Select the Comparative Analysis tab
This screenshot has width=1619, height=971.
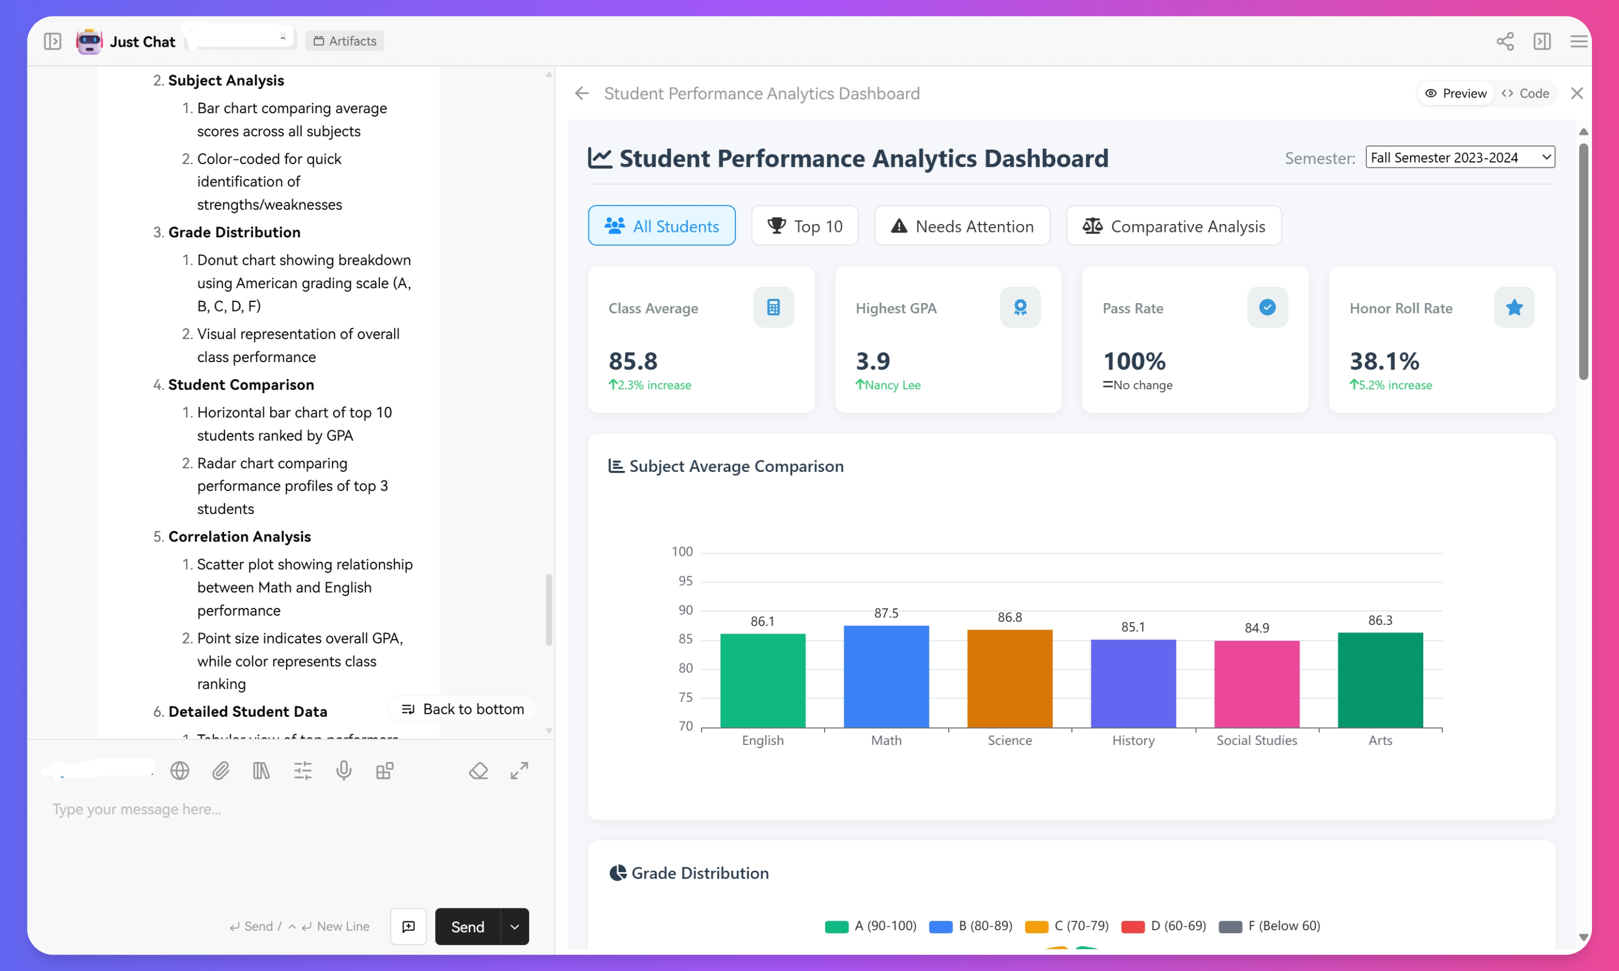coord(1174,226)
